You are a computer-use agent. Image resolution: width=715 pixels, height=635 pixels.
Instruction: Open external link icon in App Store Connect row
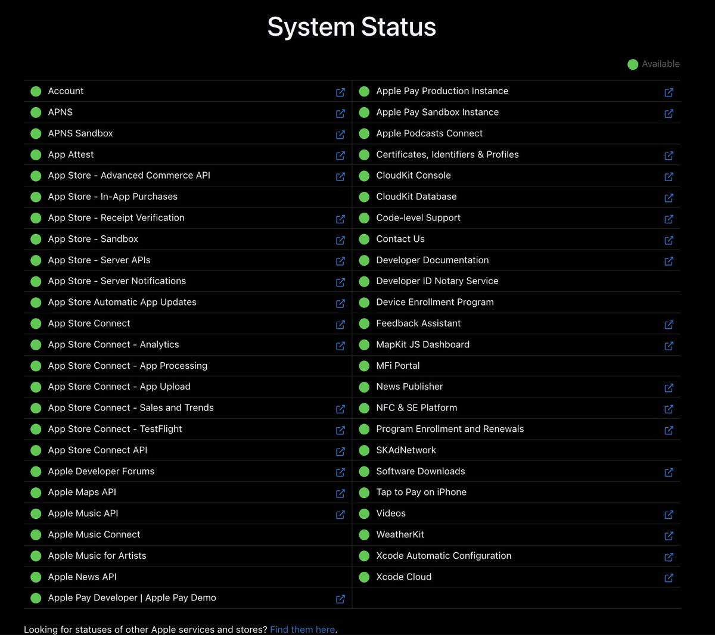[x=340, y=324]
